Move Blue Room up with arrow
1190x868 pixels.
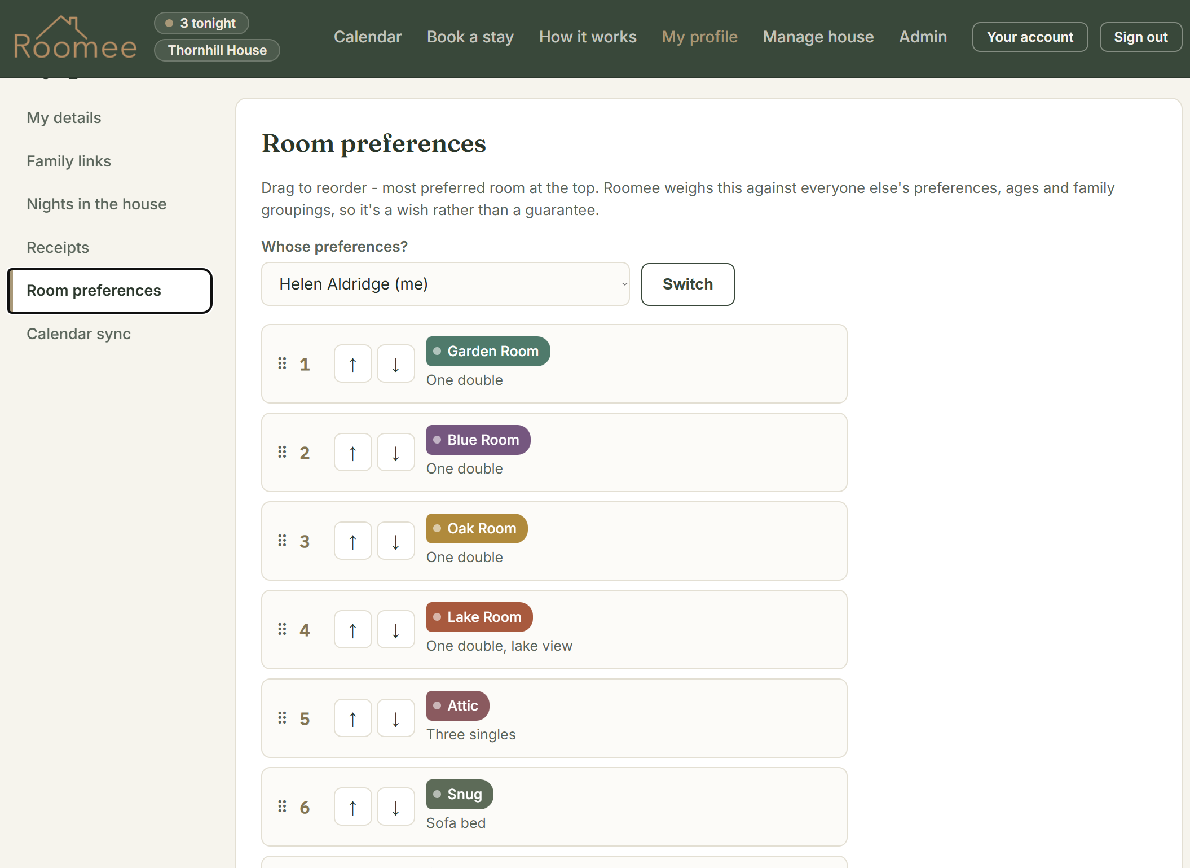click(353, 453)
